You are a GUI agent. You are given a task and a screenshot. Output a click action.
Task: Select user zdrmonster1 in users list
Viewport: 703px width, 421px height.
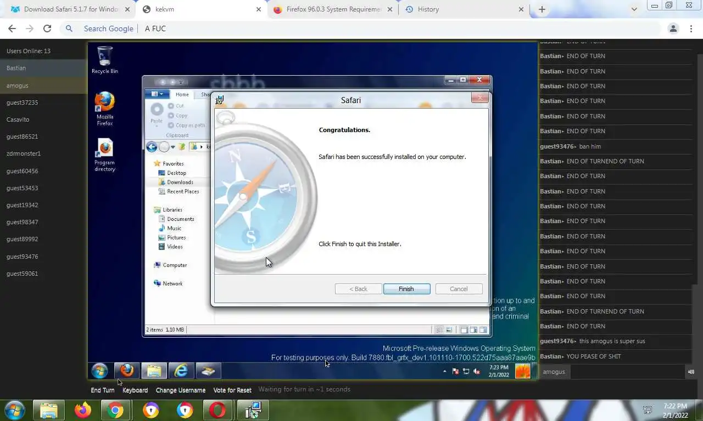(x=43, y=153)
